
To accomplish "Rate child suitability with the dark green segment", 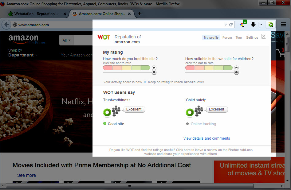I will click(228, 68).
